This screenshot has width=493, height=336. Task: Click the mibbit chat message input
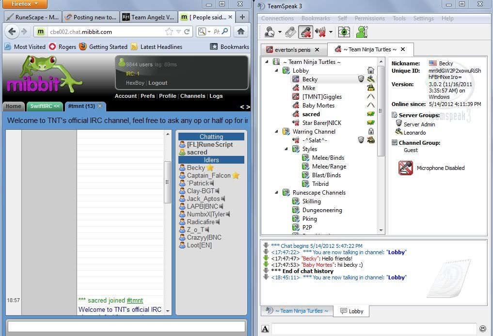coord(127,327)
